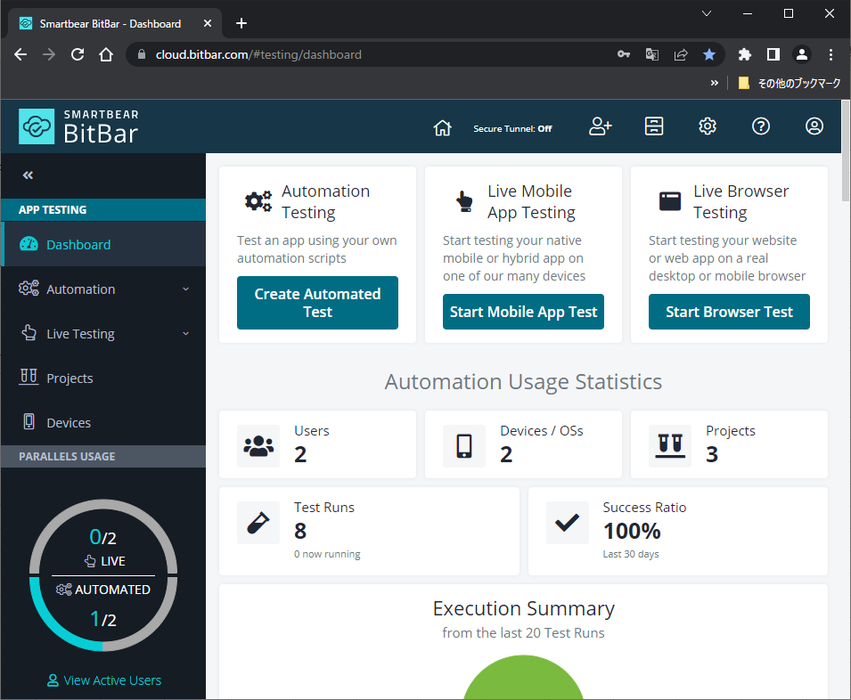Screen dimensions: 851x700
Task: Go back to the previous page
Action: pyautogui.click(x=20, y=54)
